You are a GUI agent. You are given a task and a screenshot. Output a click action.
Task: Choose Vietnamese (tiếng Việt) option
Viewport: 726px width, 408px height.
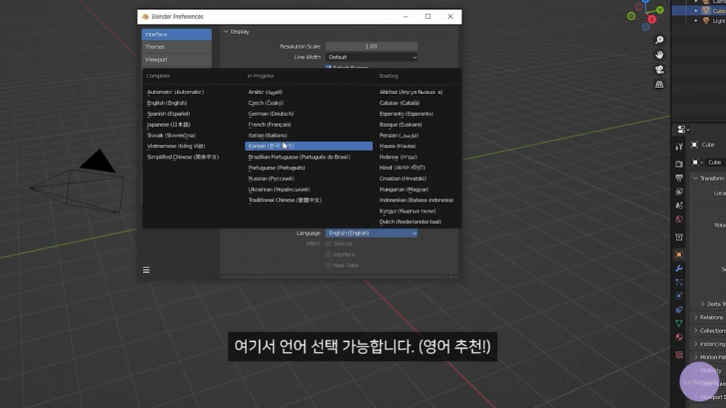[176, 146]
